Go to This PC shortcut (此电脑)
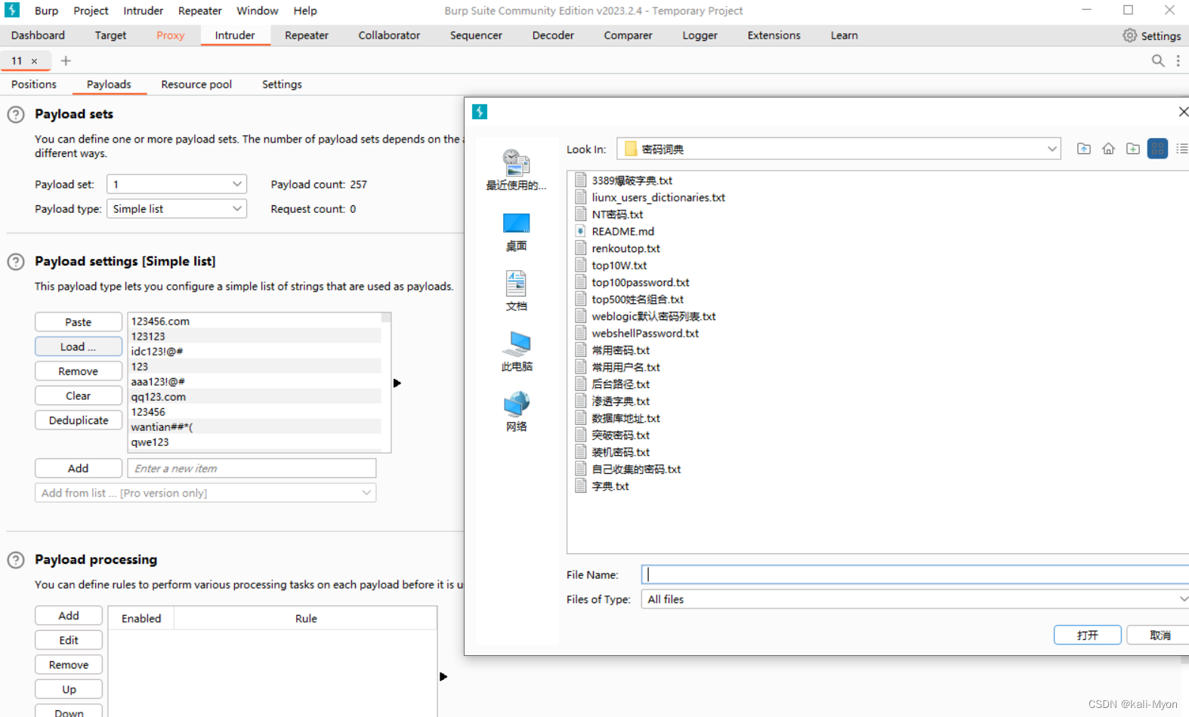Image resolution: width=1189 pixels, height=717 pixels. pos(516,351)
